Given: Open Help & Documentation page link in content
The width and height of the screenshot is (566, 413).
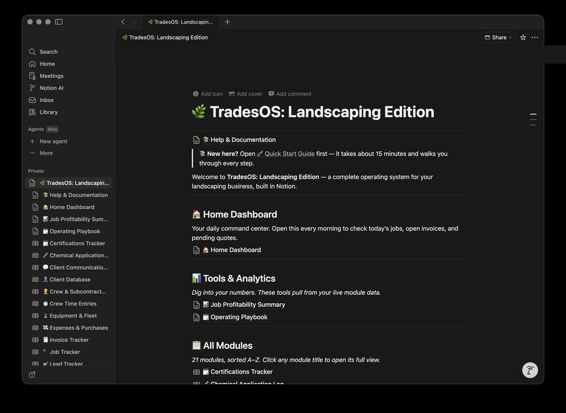Looking at the screenshot, I should coord(239,140).
